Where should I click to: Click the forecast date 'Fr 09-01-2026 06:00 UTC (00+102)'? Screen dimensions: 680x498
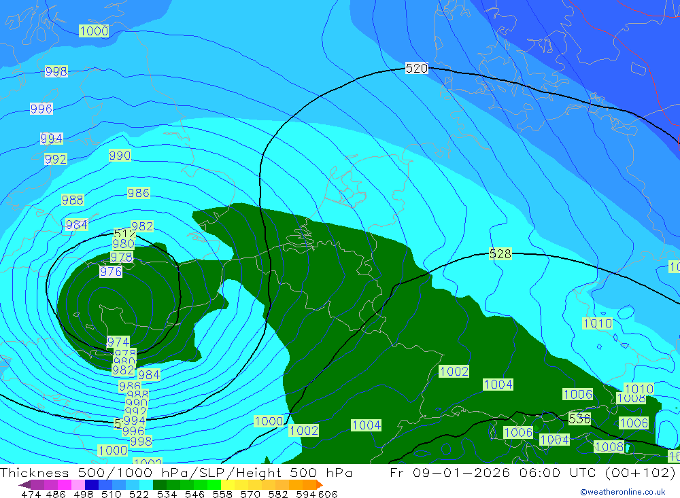click(x=532, y=472)
